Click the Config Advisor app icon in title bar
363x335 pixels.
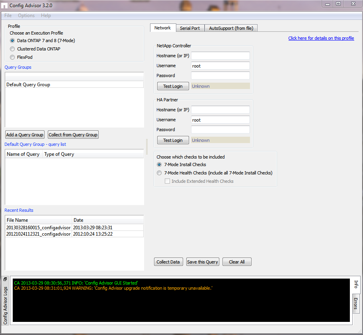click(x=4, y=5)
